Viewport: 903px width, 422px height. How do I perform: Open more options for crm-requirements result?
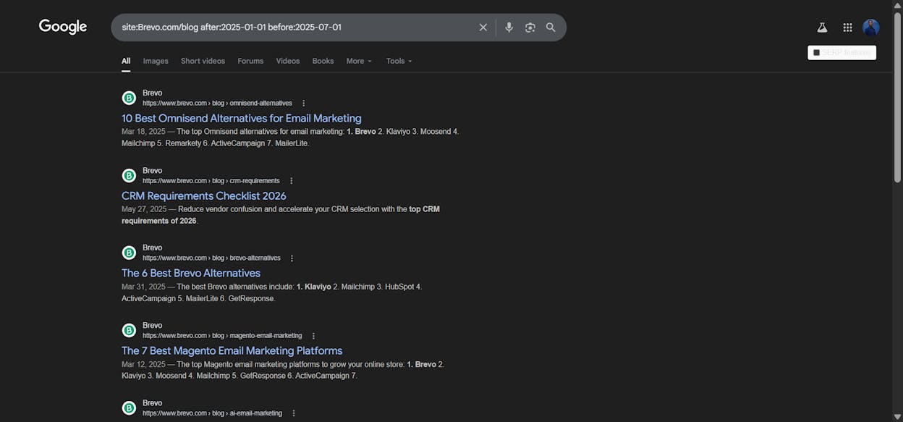[291, 181]
